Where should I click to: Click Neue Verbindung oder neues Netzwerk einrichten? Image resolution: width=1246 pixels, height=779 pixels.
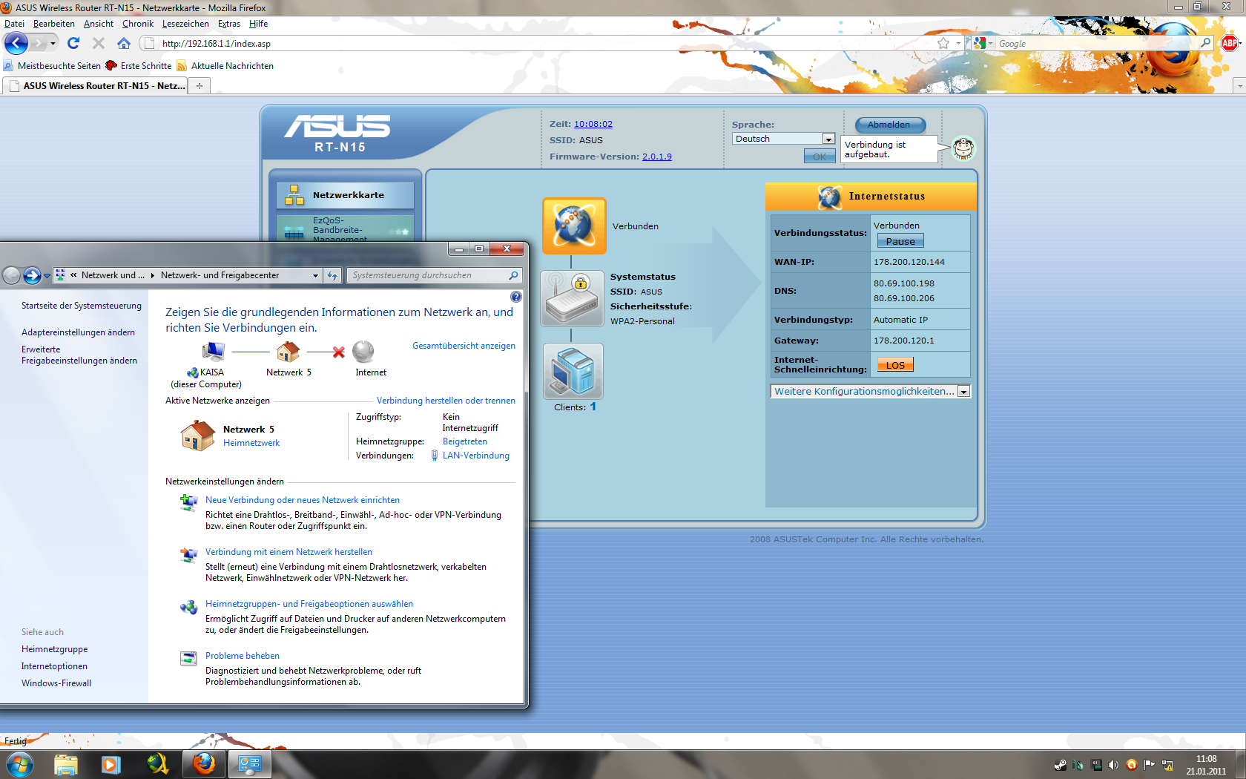303,500
